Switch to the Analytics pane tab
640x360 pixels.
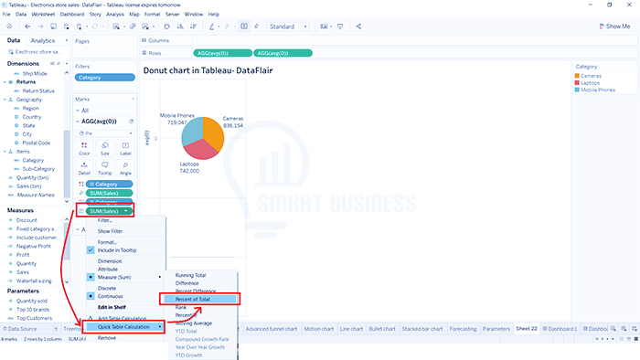pos(43,41)
